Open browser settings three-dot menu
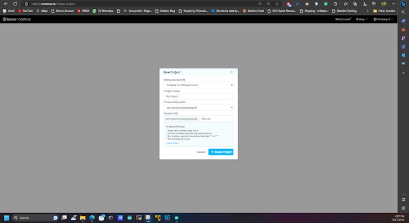409x223 pixels. click(x=393, y=4)
